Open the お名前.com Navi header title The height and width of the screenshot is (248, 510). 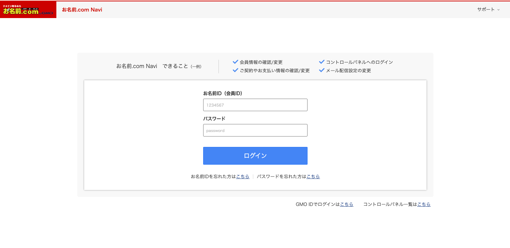click(82, 10)
